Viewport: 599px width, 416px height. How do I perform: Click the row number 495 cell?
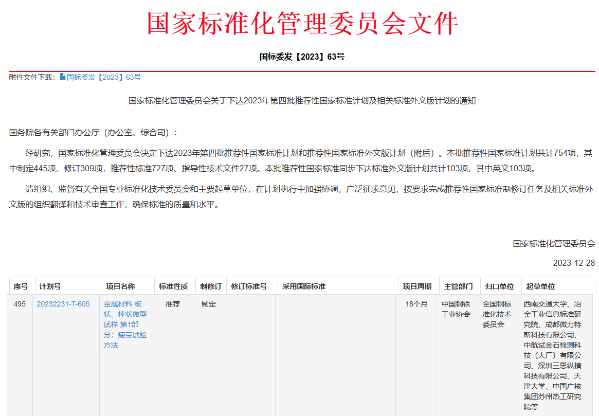click(20, 304)
